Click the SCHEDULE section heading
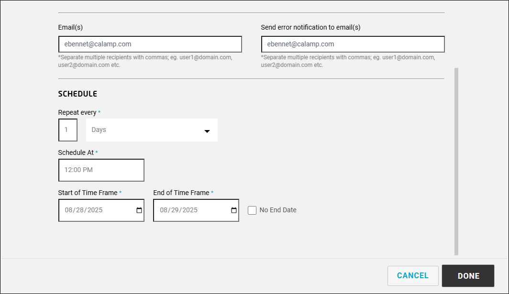This screenshot has height=294, width=509. (77, 94)
